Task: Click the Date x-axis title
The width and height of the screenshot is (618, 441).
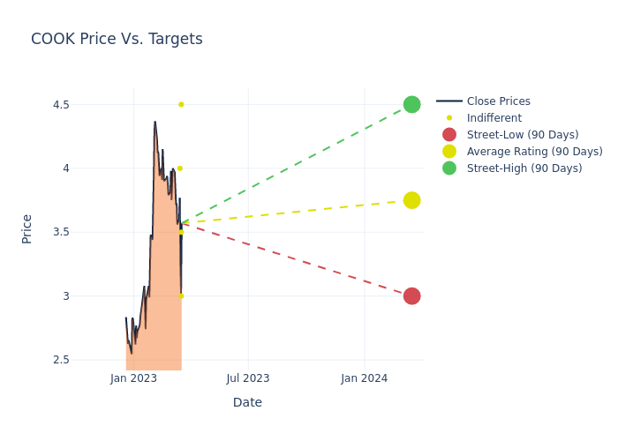Action: click(x=247, y=402)
